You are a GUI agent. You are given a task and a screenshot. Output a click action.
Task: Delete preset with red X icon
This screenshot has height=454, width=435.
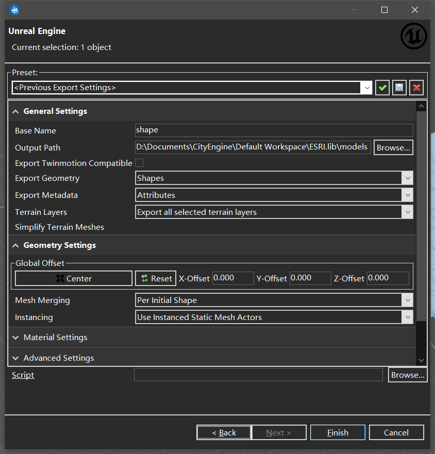pyautogui.click(x=416, y=88)
